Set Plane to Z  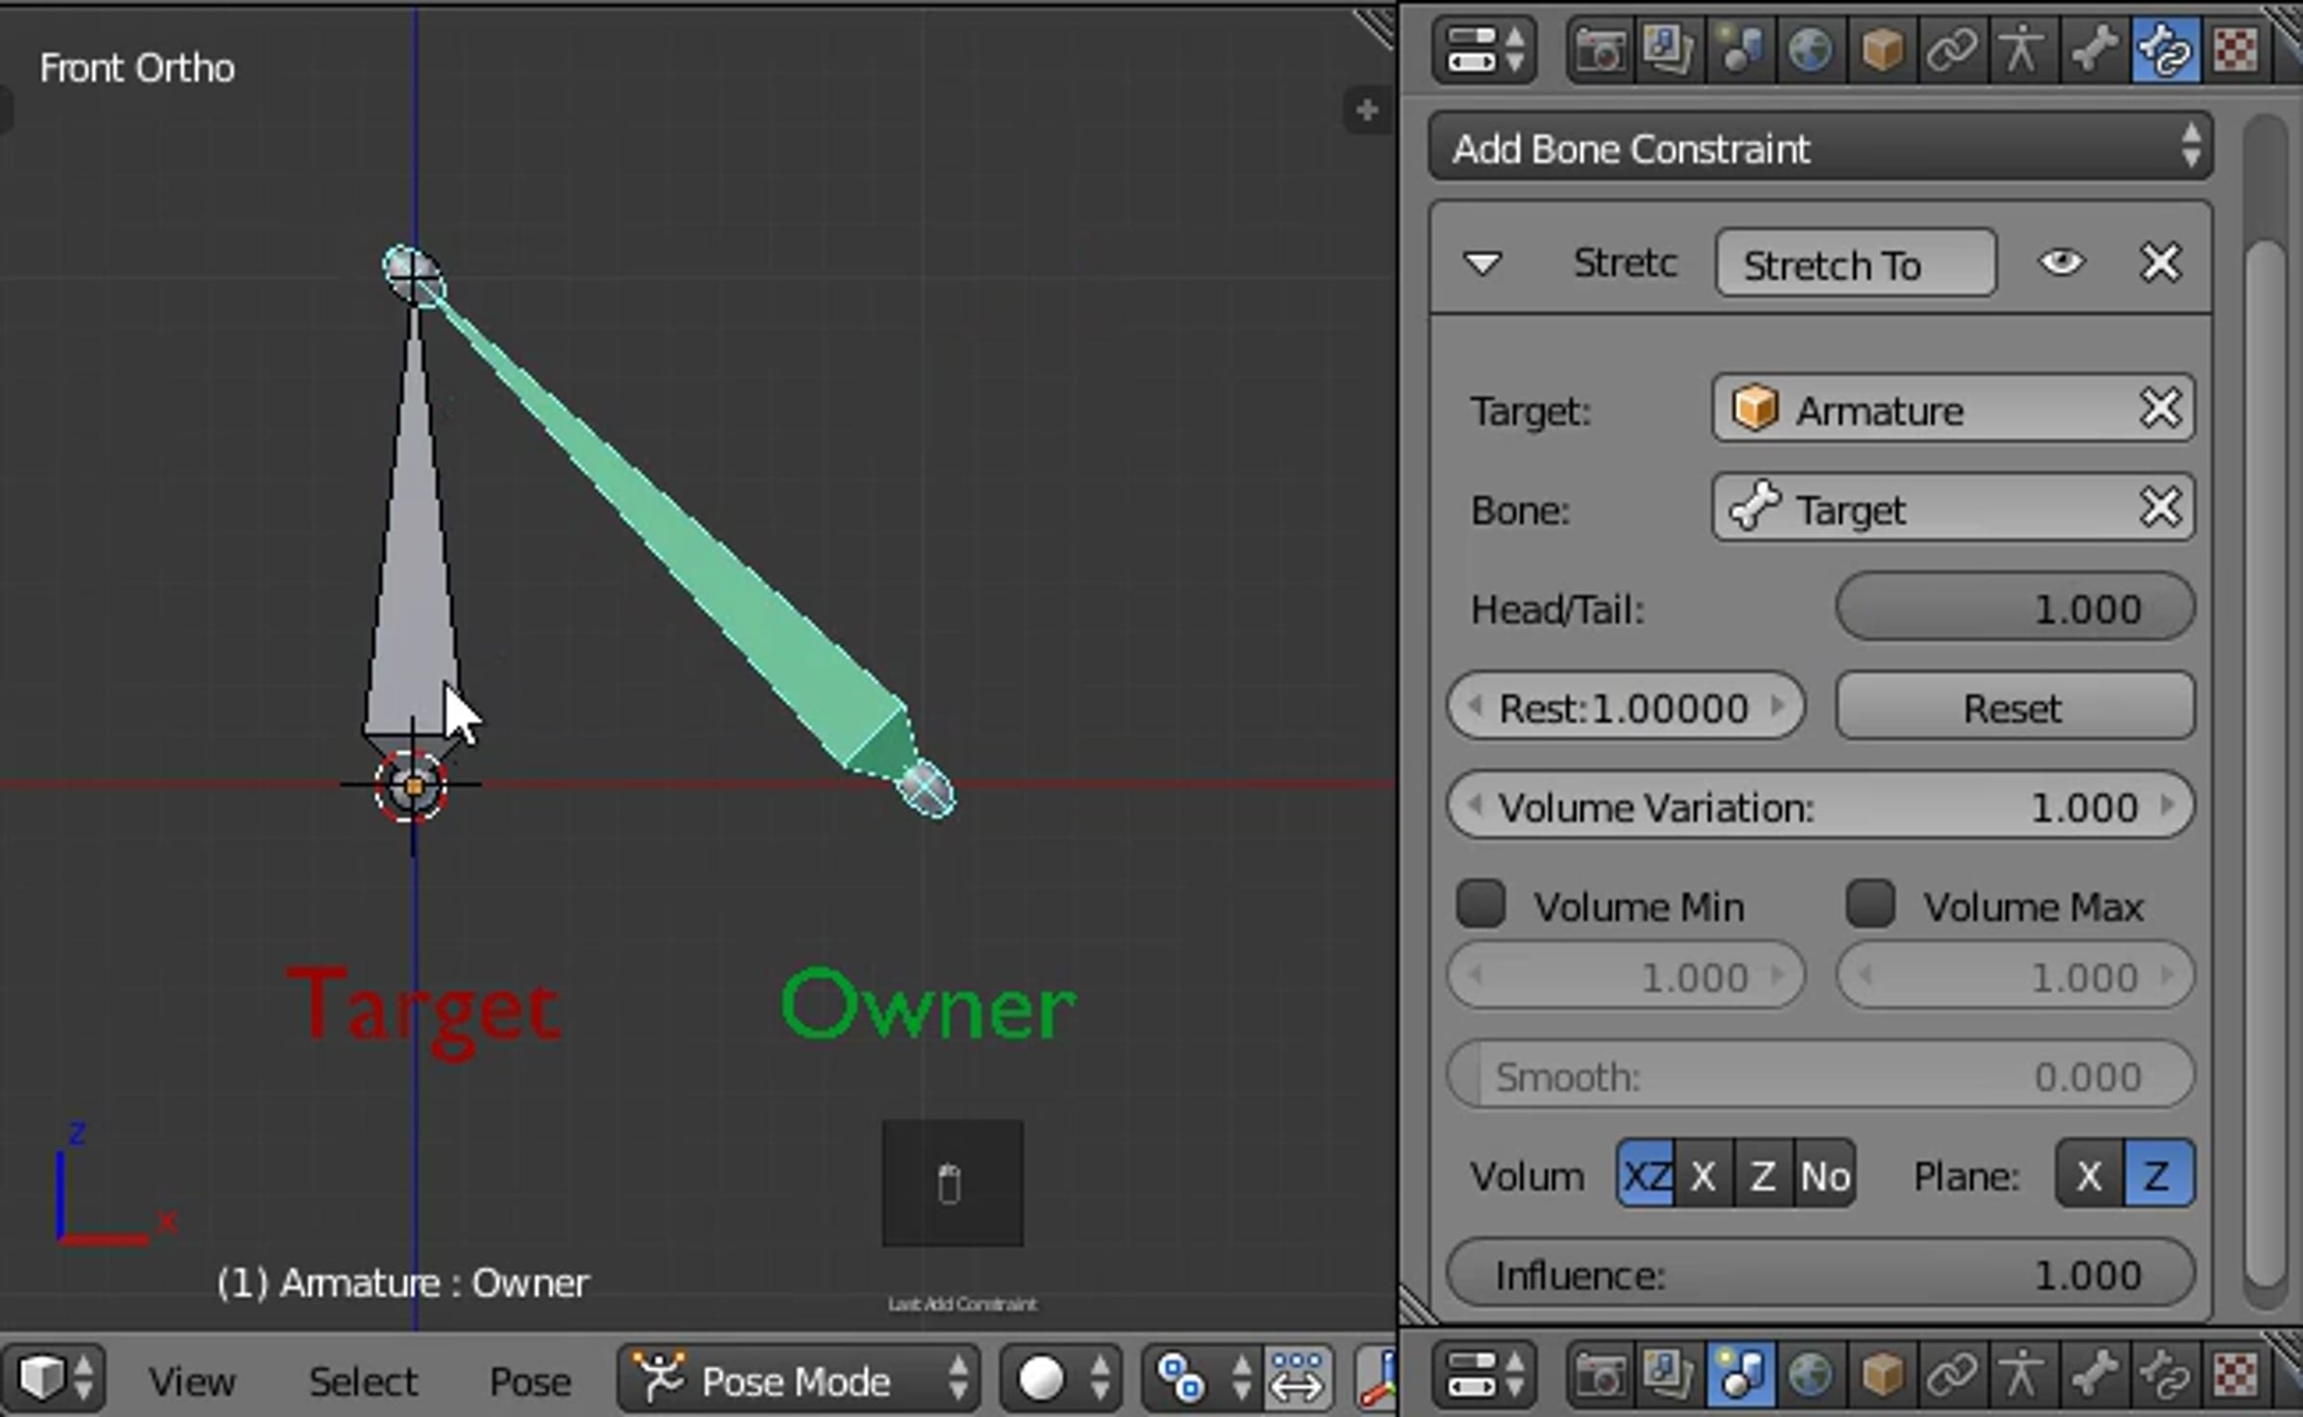(2160, 1174)
